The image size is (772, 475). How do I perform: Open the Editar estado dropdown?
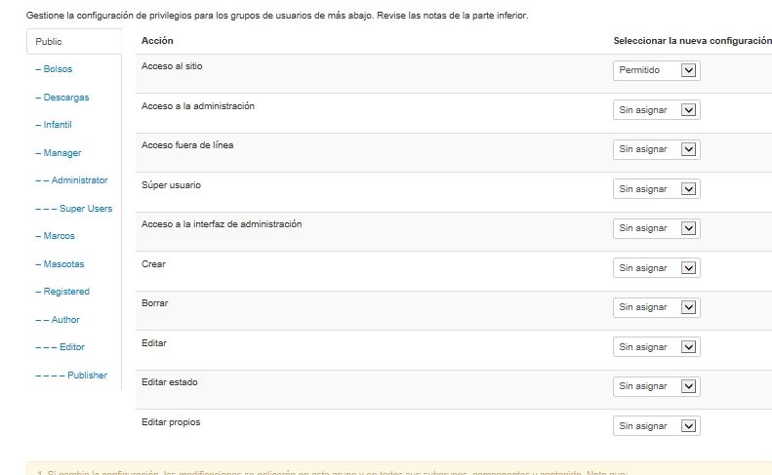pyautogui.click(x=656, y=386)
